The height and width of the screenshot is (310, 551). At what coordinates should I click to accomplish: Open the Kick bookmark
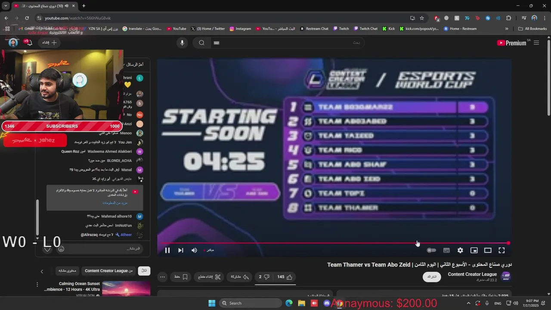click(x=389, y=29)
